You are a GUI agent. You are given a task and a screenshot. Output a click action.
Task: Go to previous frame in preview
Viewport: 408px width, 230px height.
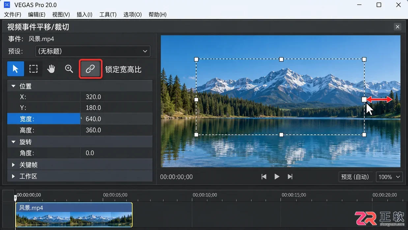(264, 177)
